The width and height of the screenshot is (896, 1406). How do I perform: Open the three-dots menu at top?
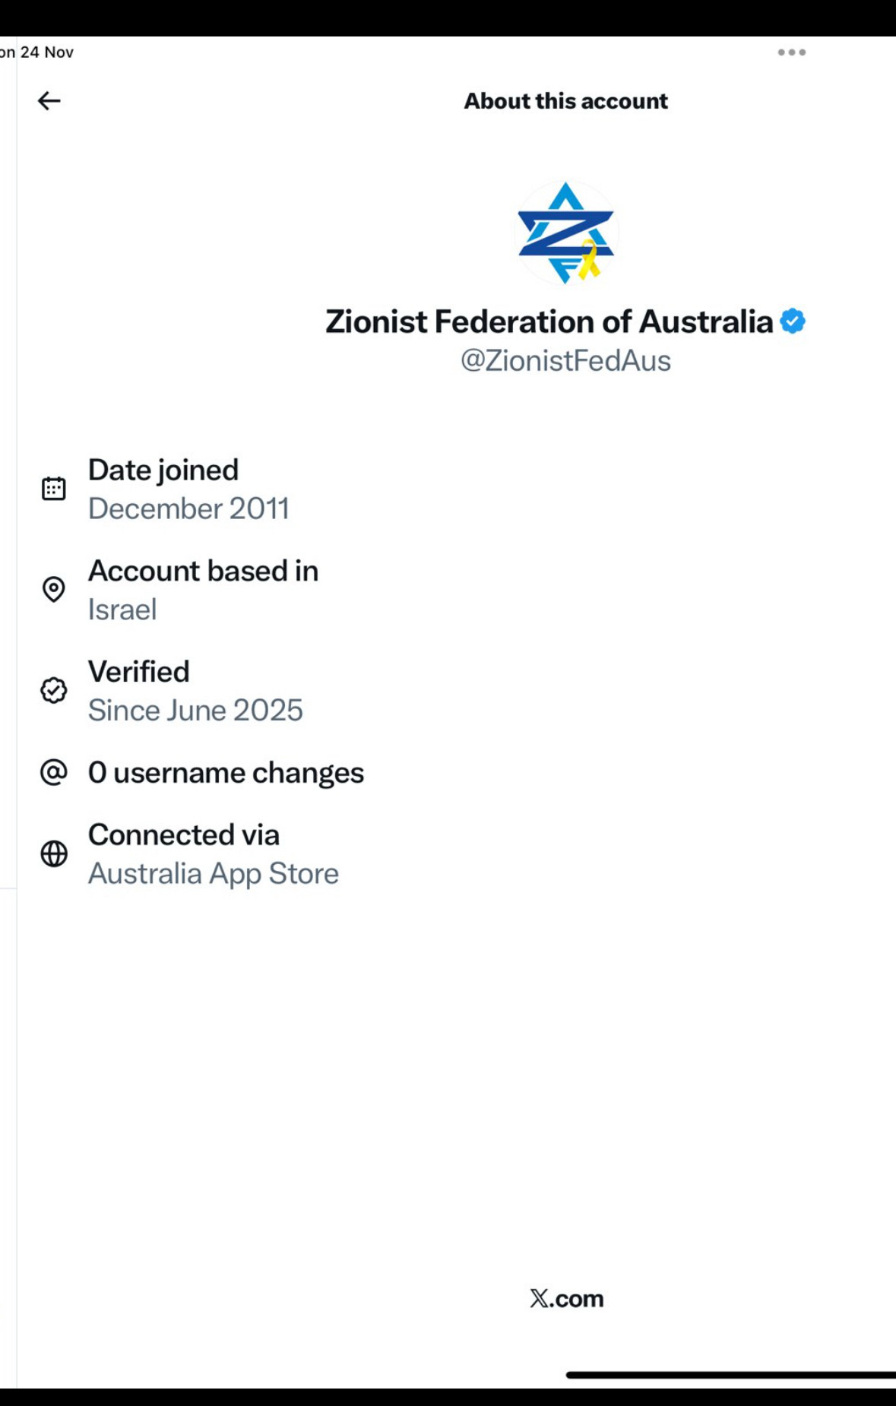coord(791,52)
